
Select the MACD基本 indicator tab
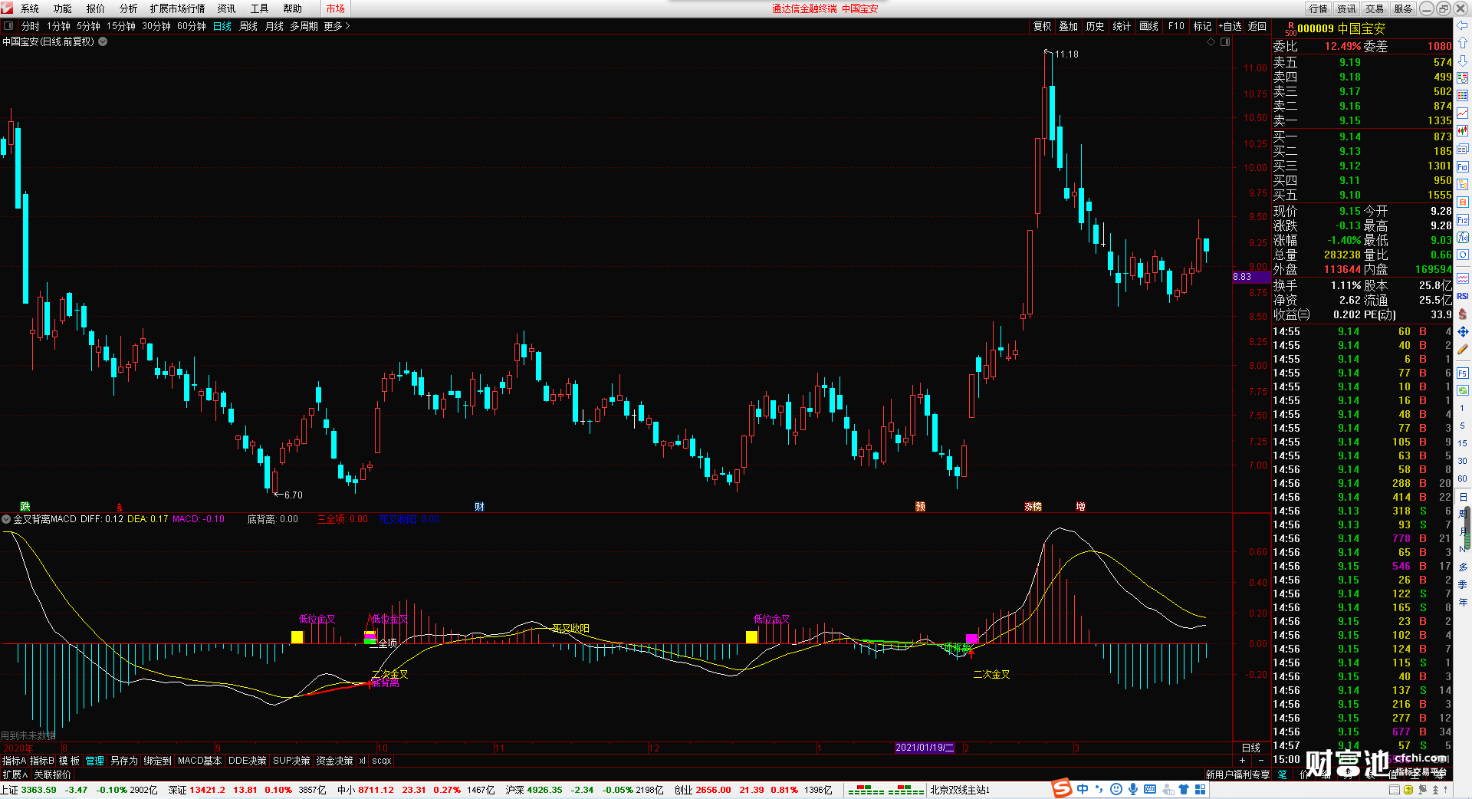[199, 761]
